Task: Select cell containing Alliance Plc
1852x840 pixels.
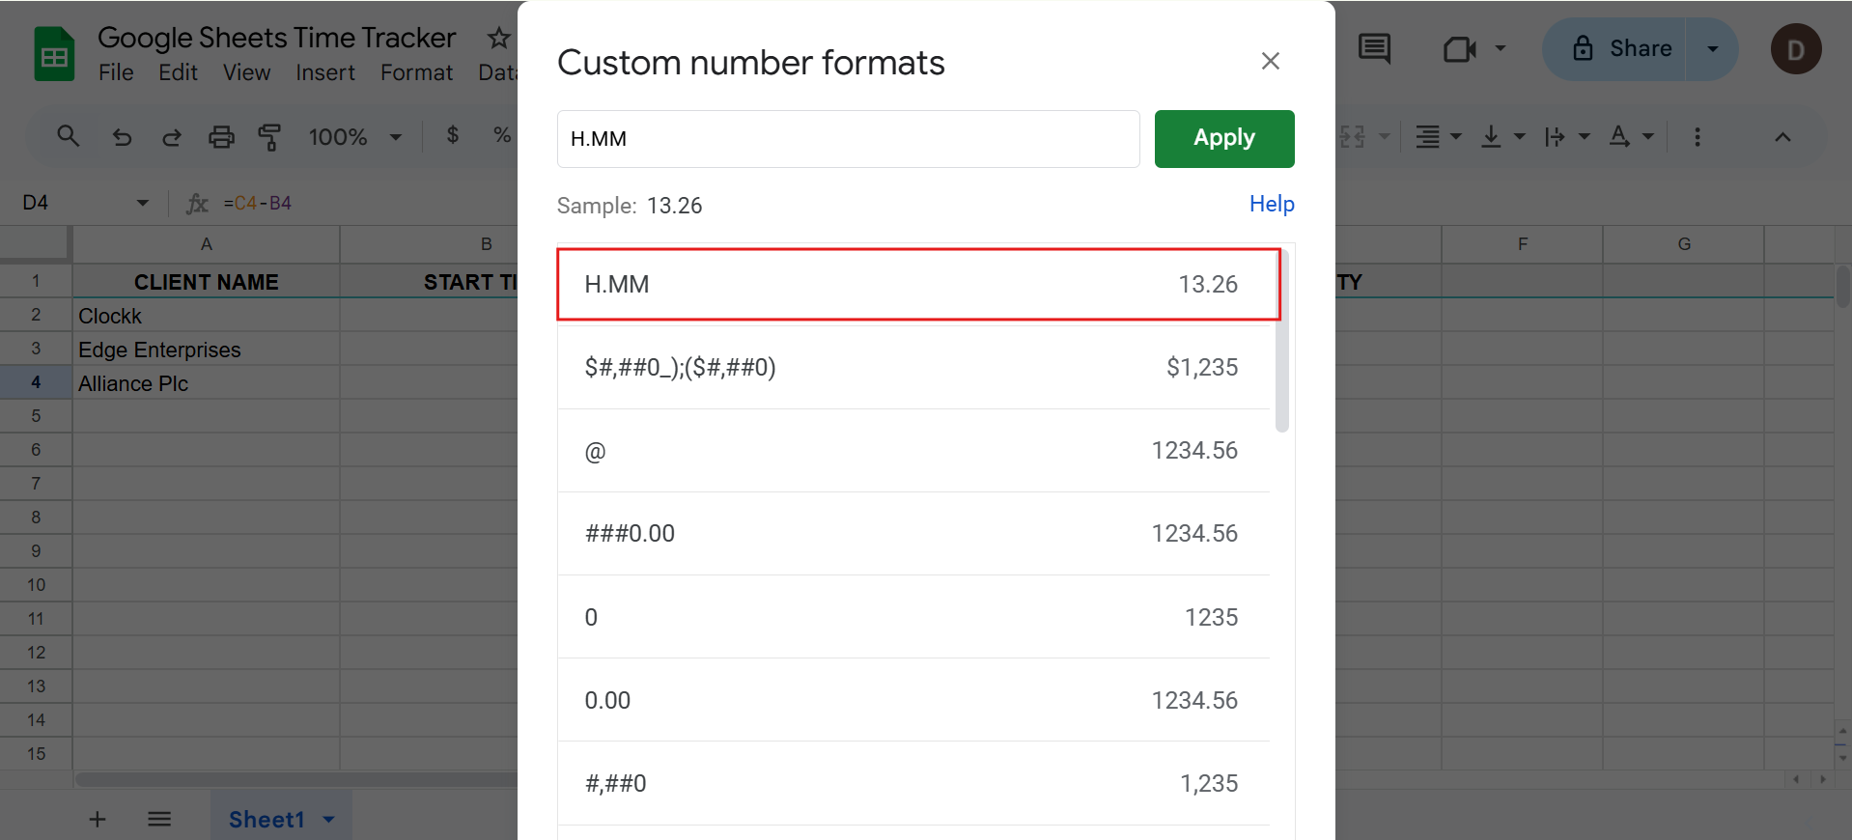Action: click(x=207, y=384)
